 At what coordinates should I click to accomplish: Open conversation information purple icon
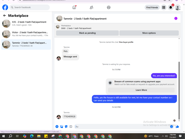pyautogui.click(x=176, y=19)
